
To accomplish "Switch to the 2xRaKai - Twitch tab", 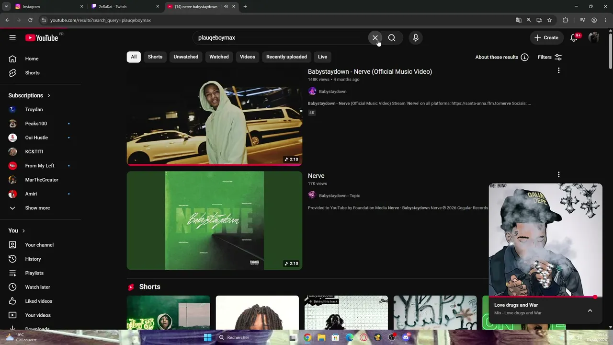I will coord(125,7).
